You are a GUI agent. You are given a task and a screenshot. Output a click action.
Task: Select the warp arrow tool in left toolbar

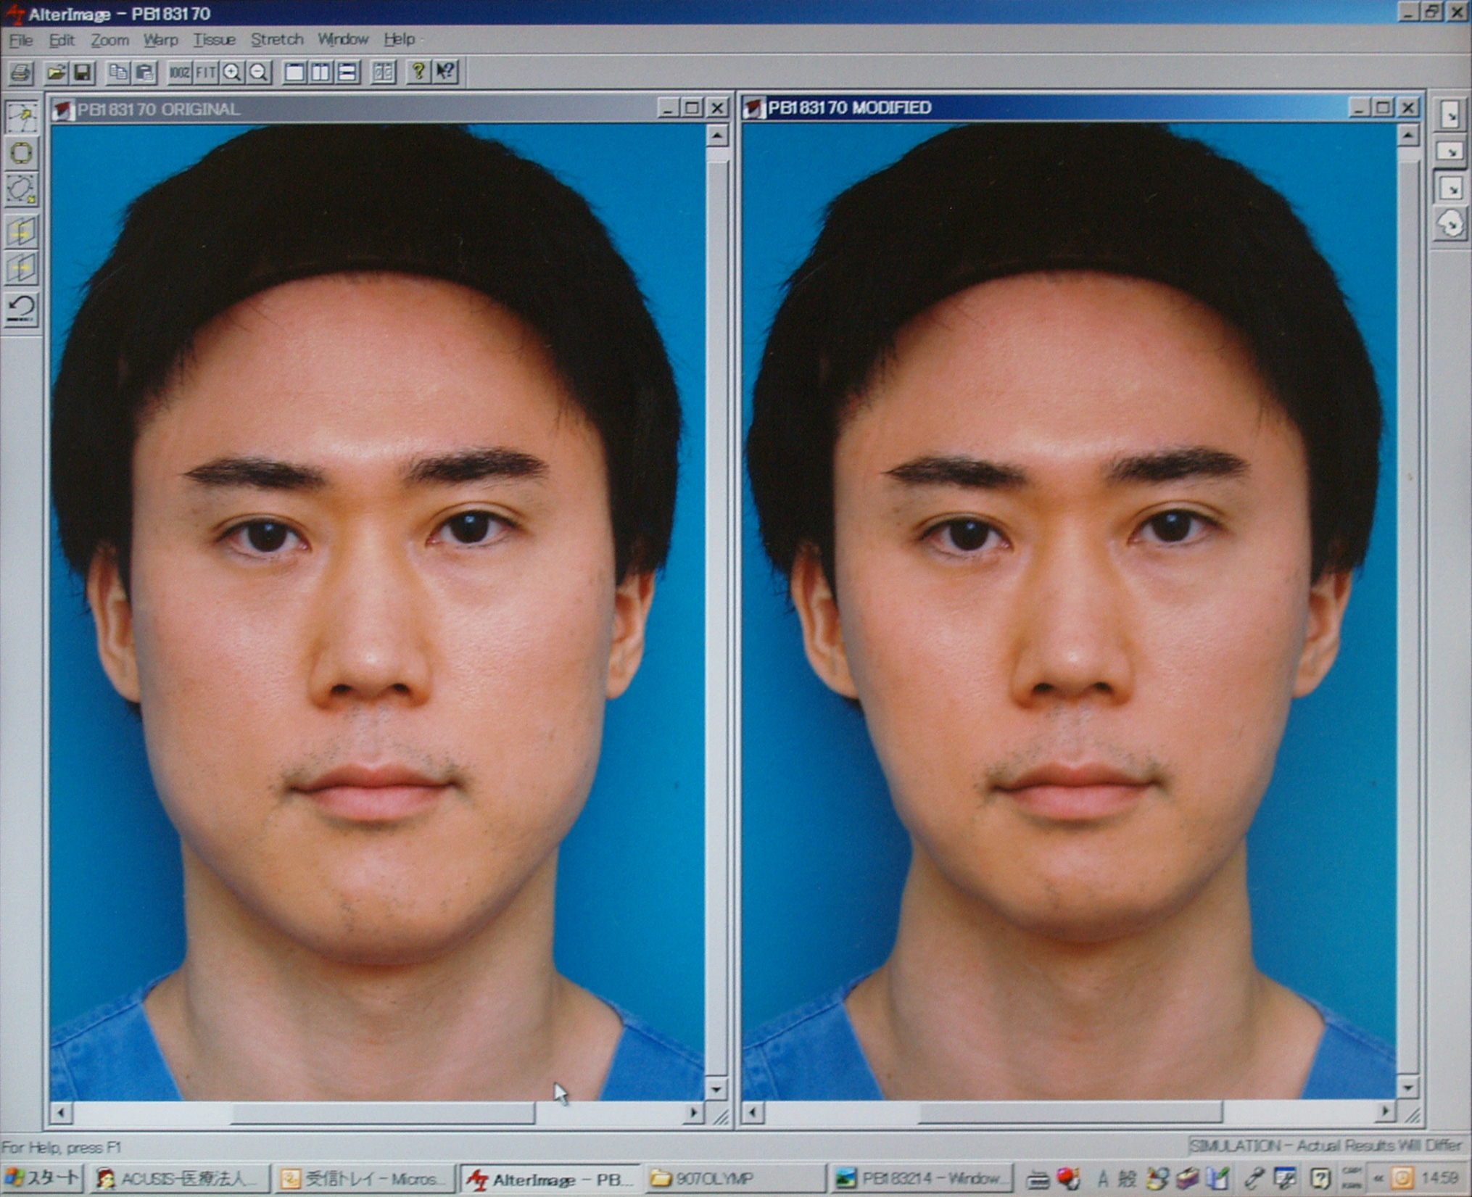click(21, 116)
